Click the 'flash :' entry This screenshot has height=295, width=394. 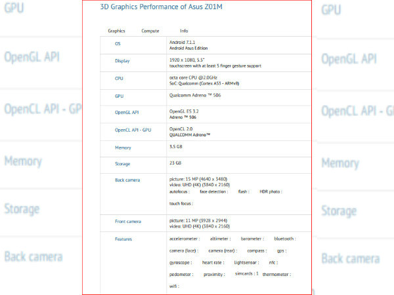point(244,191)
